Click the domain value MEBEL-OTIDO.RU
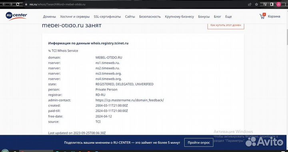288x152 pixels. tap(109, 57)
